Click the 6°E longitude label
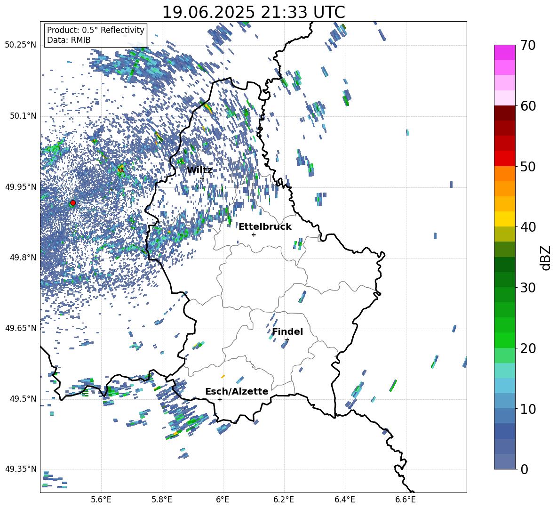The width and height of the screenshot is (557, 509). coord(223,500)
